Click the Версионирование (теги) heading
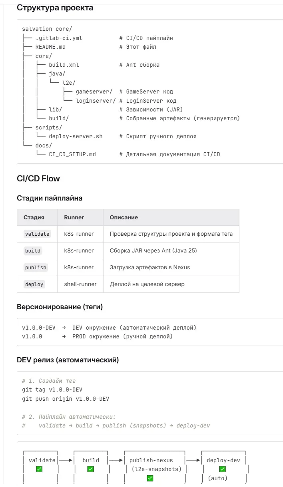 (60, 307)
